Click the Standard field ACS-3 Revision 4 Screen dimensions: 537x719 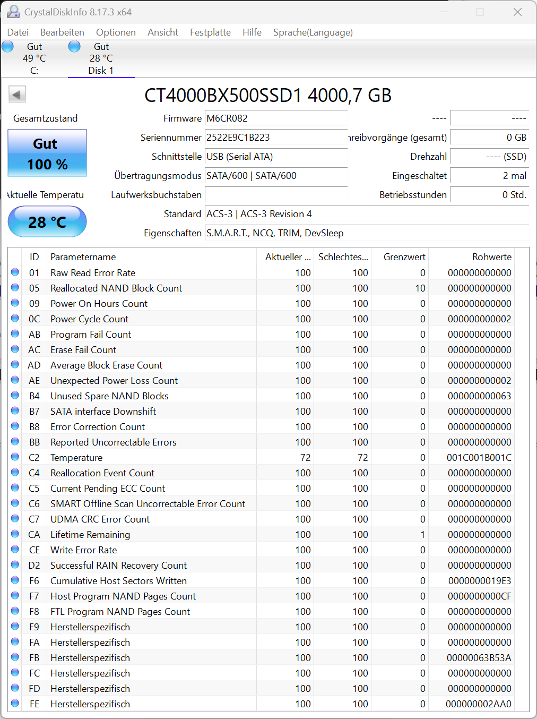[367, 214]
